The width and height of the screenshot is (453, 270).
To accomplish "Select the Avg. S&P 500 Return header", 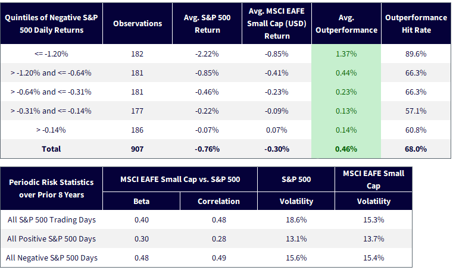I will (x=207, y=24).
